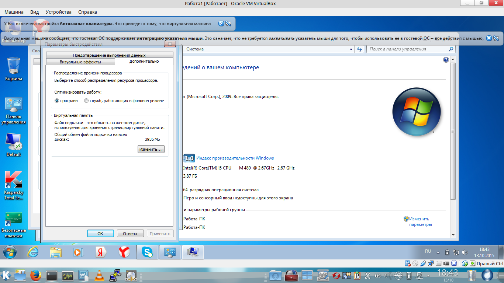Open the file manager in KDE panel

(x=20, y=275)
